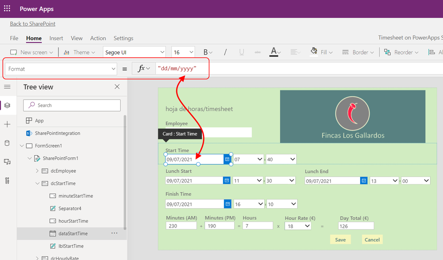Open the Format property dropdown
The width and height of the screenshot is (443, 260).
[61, 69]
